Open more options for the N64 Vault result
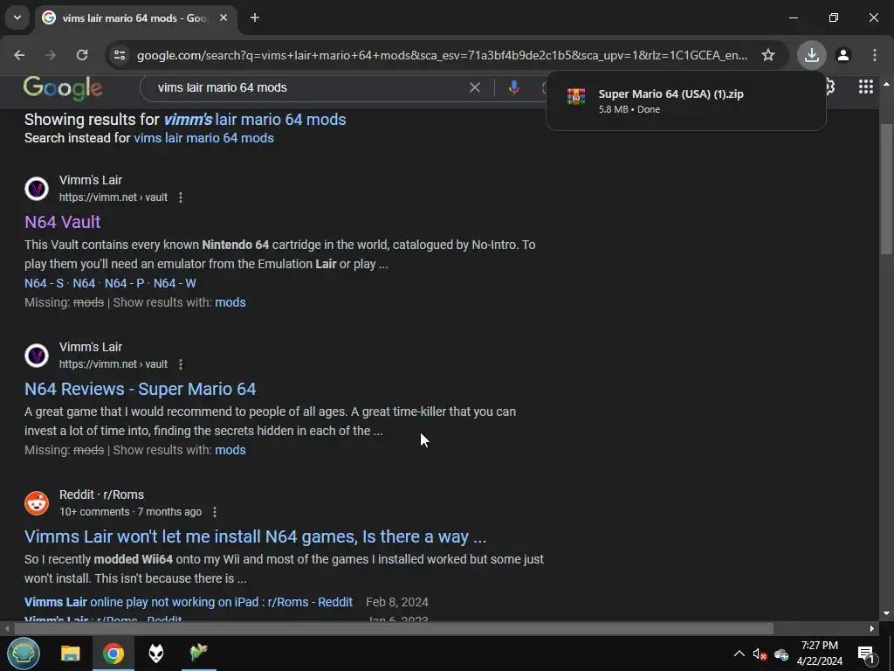 pyautogui.click(x=181, y=197)
